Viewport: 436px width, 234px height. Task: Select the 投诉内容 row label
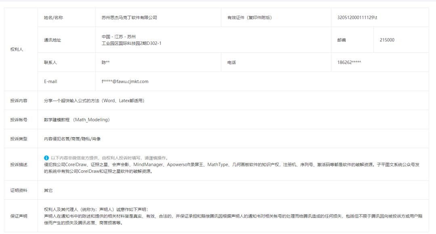(x=19, y=101)
